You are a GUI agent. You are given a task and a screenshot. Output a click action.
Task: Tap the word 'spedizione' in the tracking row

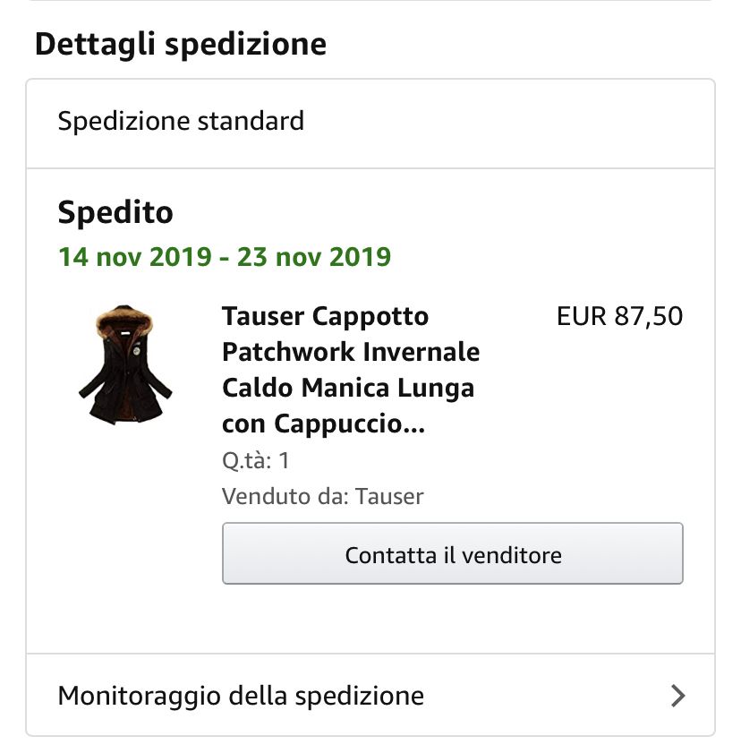(x=360, y=696)
